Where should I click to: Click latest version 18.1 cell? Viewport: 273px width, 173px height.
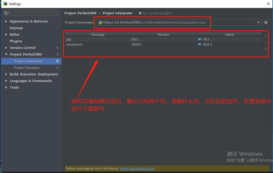click(x=206, y=39)
